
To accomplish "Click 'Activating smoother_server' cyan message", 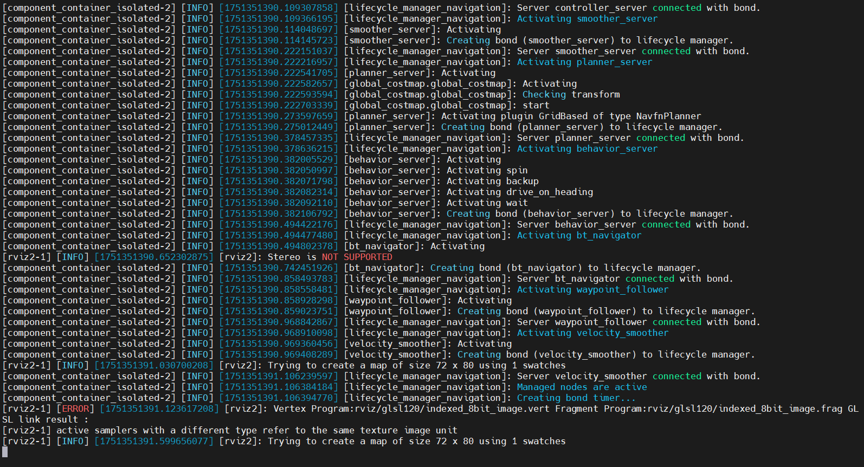I will (587, 18).
